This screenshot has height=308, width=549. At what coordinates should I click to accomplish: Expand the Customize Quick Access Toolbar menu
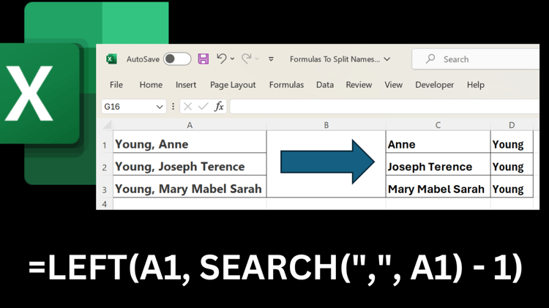tap(271, 59)
